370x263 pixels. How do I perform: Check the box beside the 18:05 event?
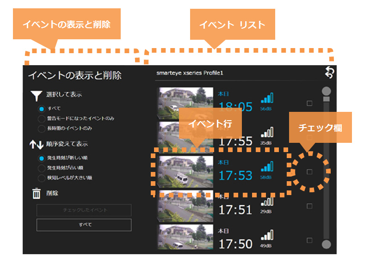[x=309, y=103]
